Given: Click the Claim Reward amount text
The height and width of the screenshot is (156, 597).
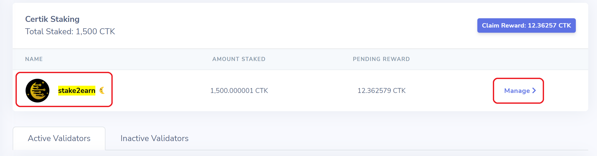Looking at the screenshot, I should (x=549, y=25).
